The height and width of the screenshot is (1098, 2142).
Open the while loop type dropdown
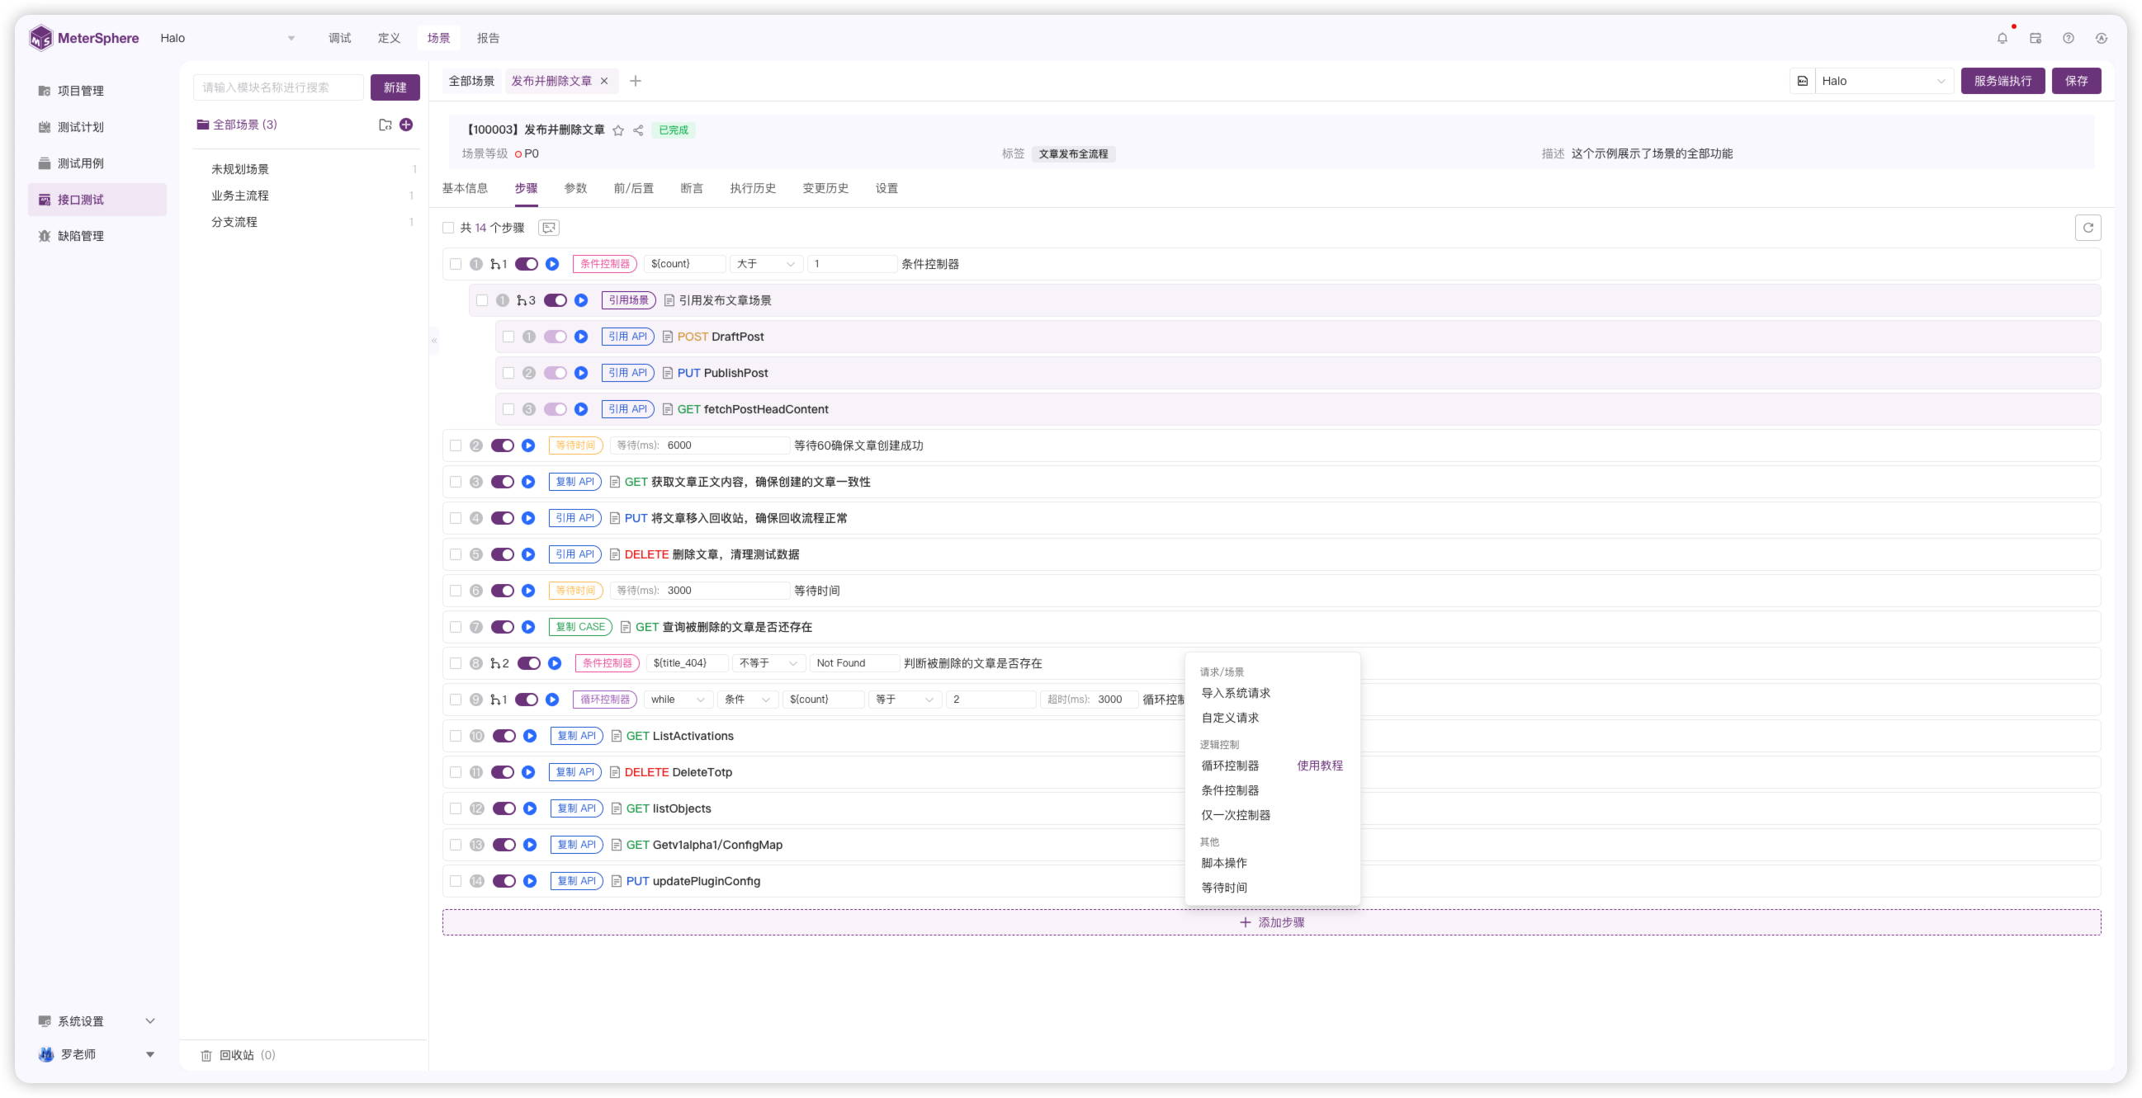click(677, 700)
